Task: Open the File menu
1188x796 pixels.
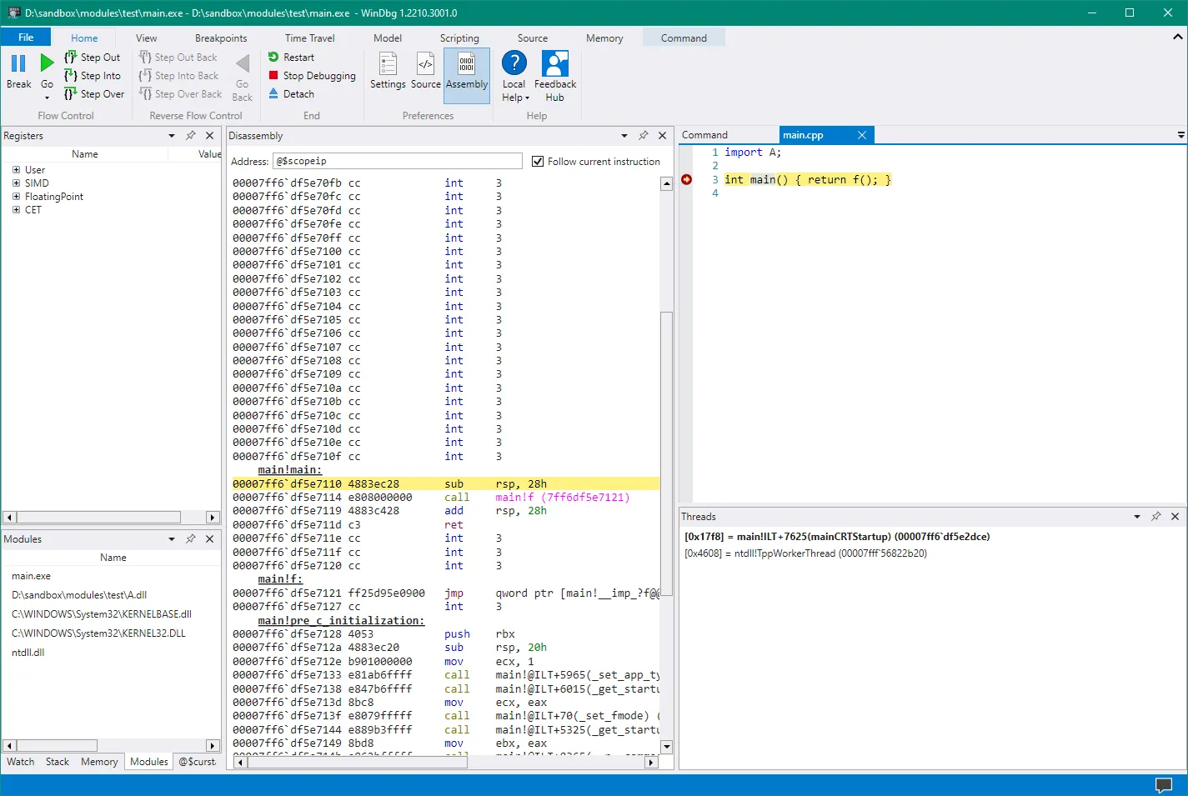Action: (x=26, y=38)
